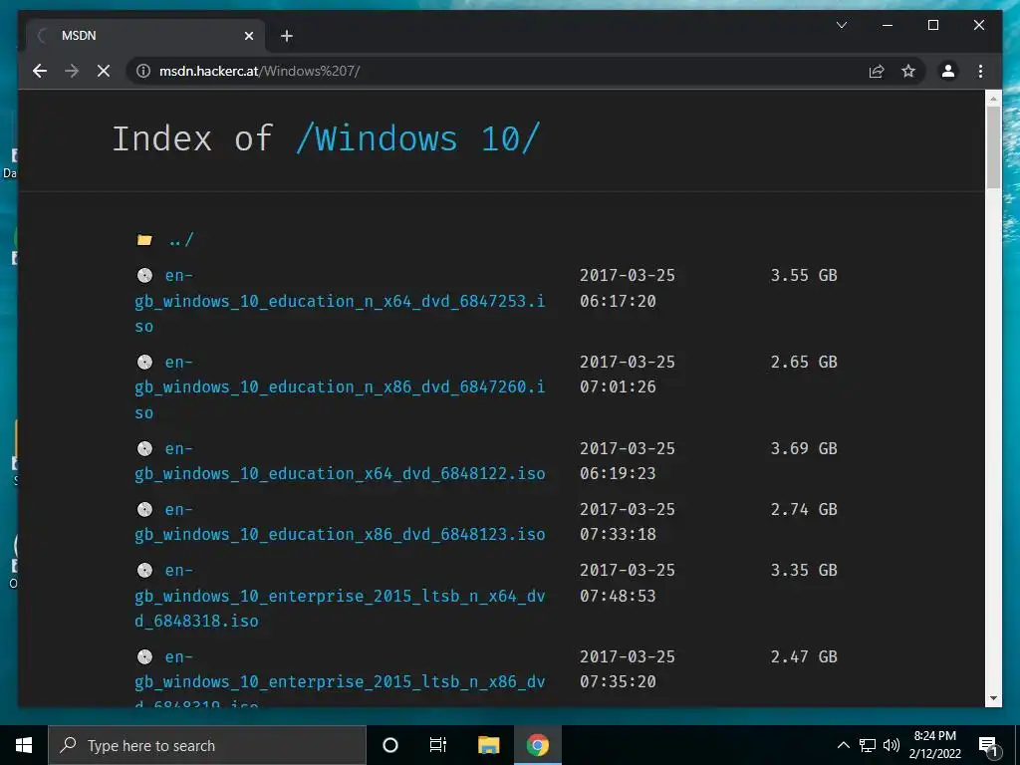Click the timestamp 06:17:20
The height and width of the screenshot is (765, 1020).
618,301
